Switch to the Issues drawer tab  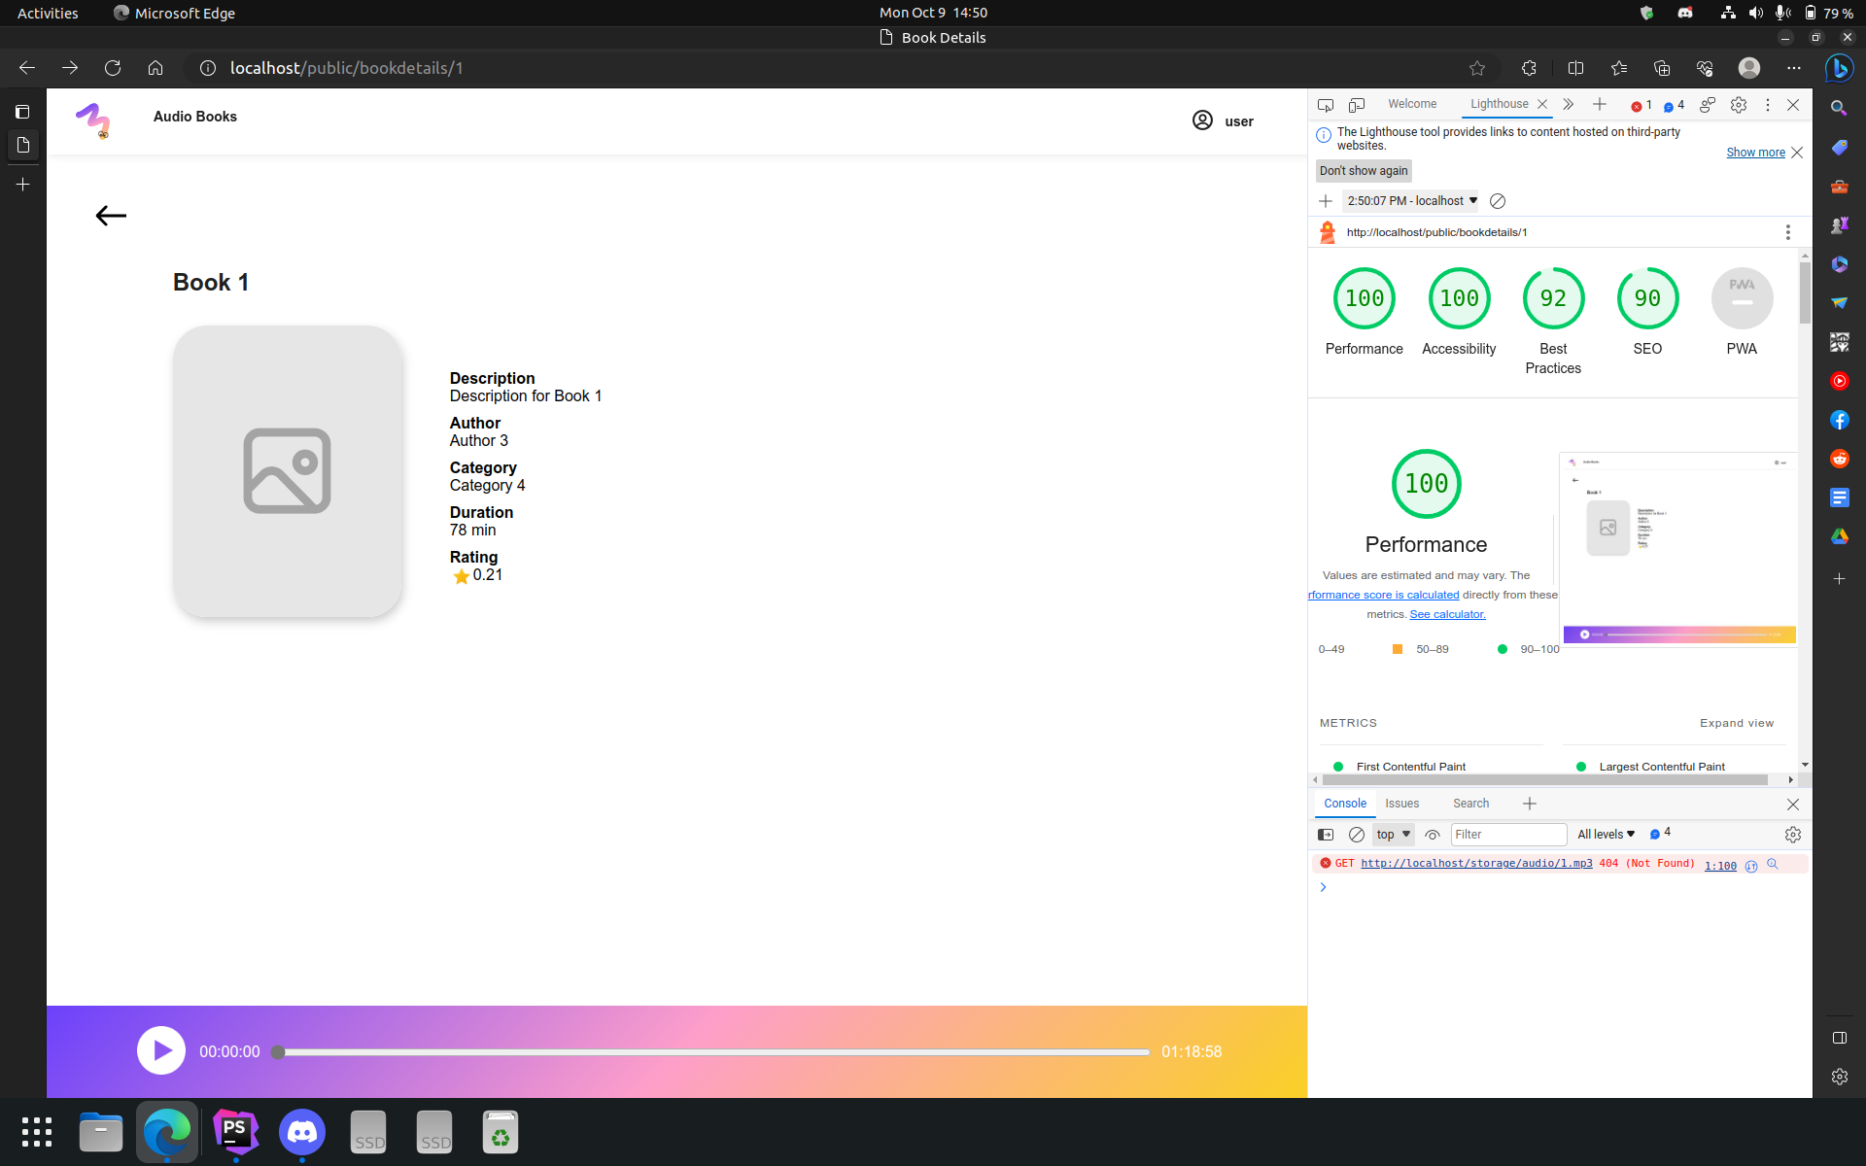1401,804
